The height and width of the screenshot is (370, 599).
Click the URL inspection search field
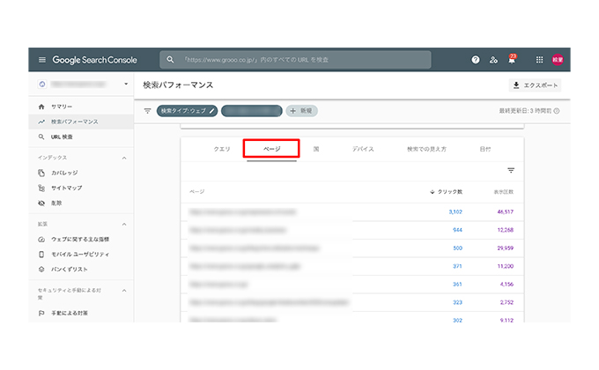[295, 60]
